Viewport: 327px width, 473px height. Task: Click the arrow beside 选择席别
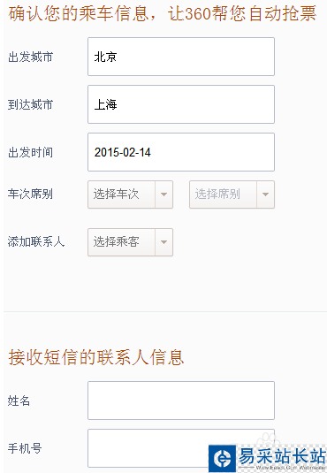pos(265,195)
